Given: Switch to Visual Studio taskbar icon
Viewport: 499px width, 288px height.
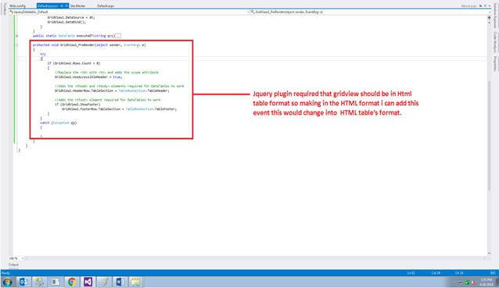Looking at the screenshot, I should (88, 282).
